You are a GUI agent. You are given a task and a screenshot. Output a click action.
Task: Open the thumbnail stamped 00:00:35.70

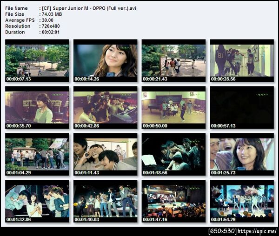pos(37,107)
